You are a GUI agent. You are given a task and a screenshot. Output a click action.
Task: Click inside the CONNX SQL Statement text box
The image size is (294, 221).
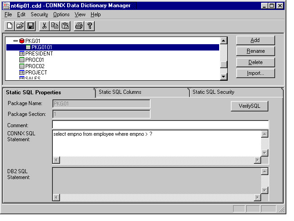(x=157, y=143)
